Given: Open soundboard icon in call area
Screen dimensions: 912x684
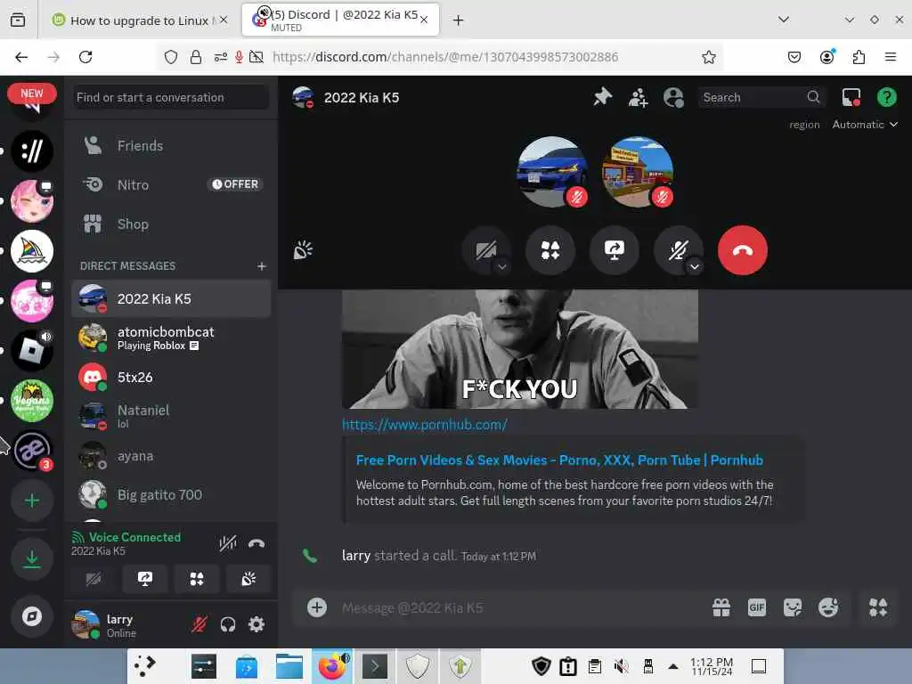Looking at the screenshot, I should pyautogui.click(x=303, y=250).
